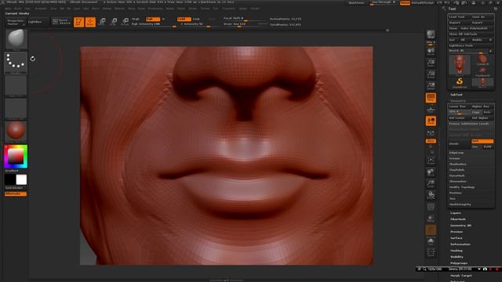Click the SDiv subdivision level slider
This screenshot has height=282, width=502.
pos(459,112)
